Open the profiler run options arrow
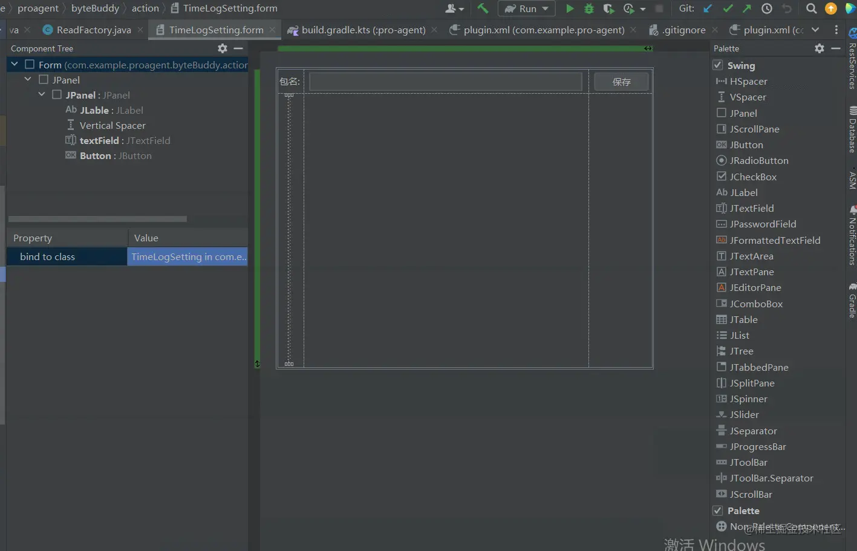The height and width of the screenshot is (551, 857). tap(643, 9)
